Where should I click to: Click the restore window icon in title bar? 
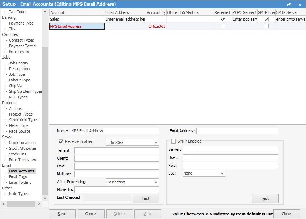(289, 4)
